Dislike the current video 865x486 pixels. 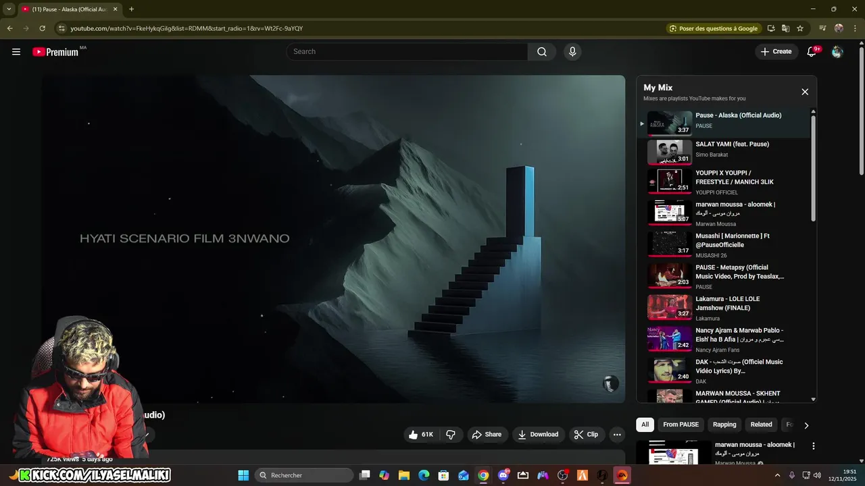(451, 435)
